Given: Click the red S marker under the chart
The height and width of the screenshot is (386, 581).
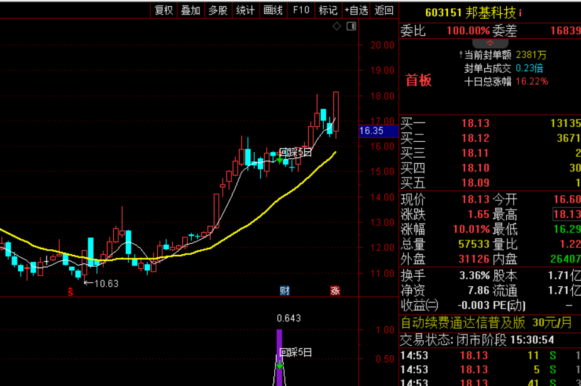Looking at the screenshot, I should [x=70, y=292].
